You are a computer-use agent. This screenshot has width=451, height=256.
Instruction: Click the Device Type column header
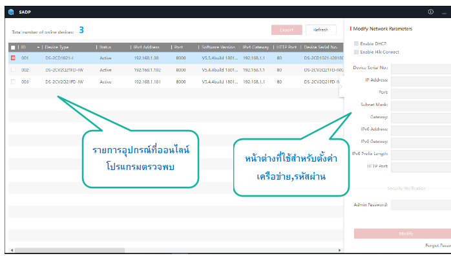point(57,47)
